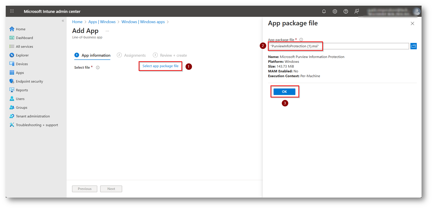Click the Select file info icon
Image resolution: width=433 pixels, height=209 pixels.
coord(98,67)
